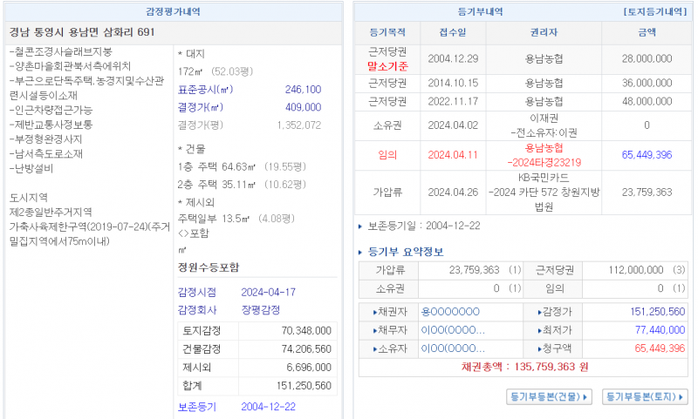This screenshot has height=419, width=698.
Task: Click the 정원수등포함 note
Action: click(x=209, y=267)
